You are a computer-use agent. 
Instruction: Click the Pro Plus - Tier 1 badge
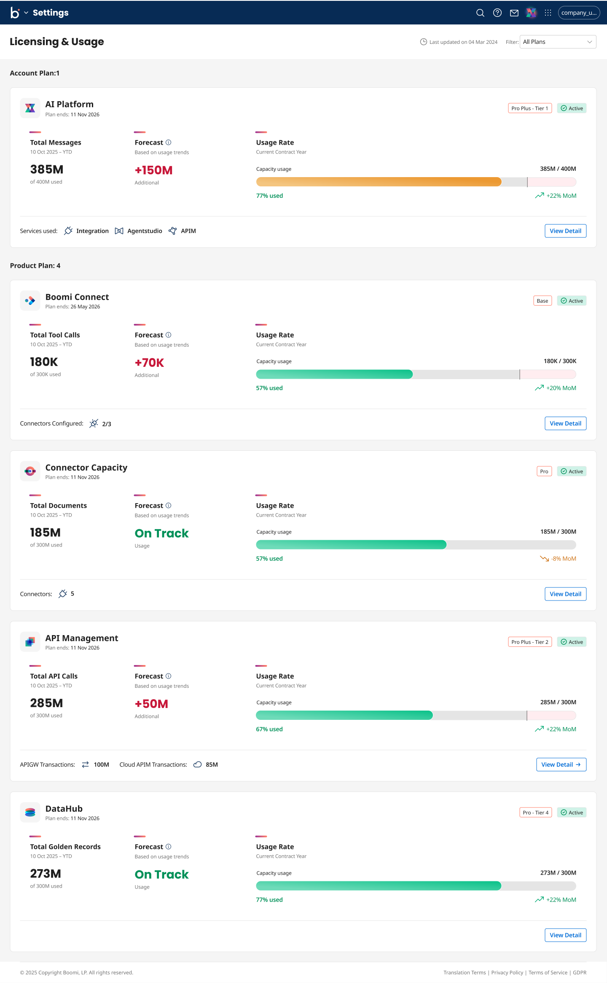pyautogui.click(x=530, y=108)
